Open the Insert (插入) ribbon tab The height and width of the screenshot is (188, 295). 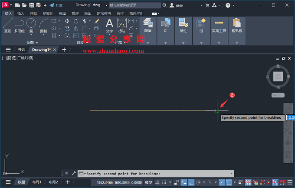pos(21,13)
